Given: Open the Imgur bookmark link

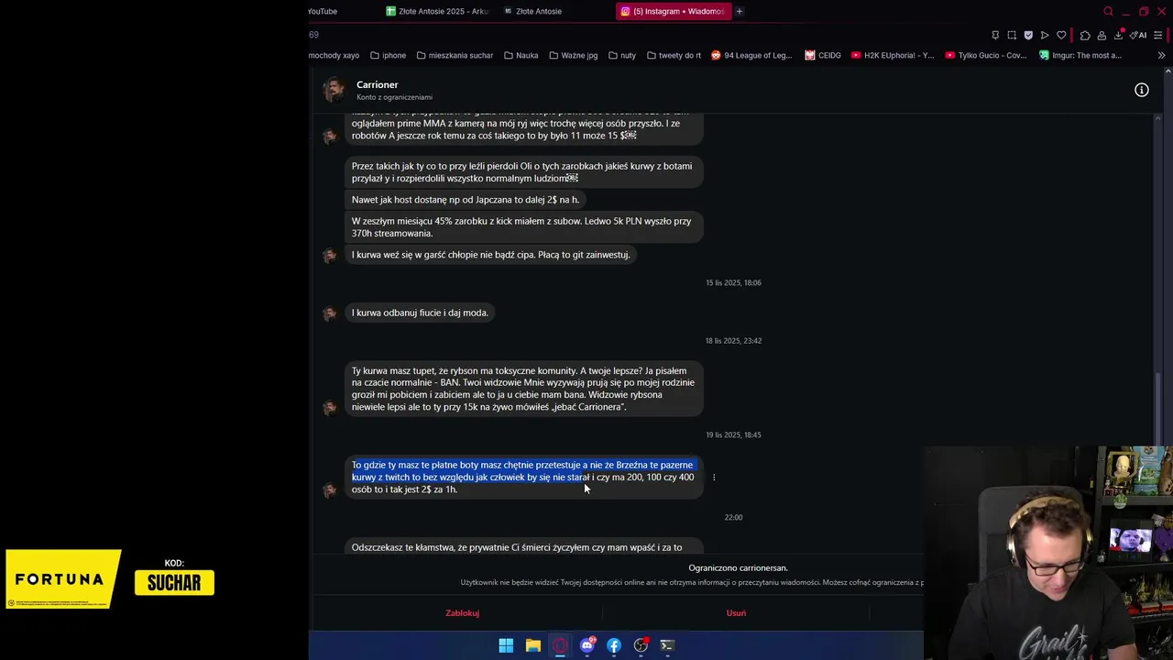Looking at the screenshot, I should [x=1080, y=55].
